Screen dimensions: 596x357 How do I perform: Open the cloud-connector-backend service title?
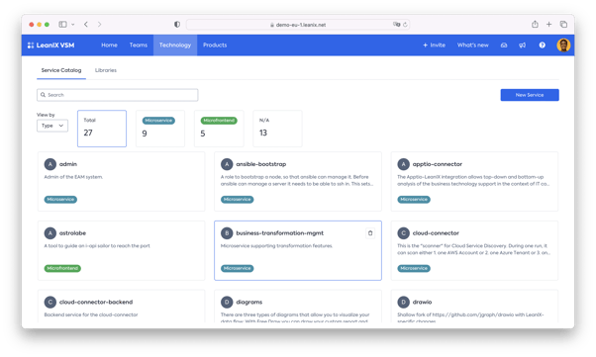point(96,302)
